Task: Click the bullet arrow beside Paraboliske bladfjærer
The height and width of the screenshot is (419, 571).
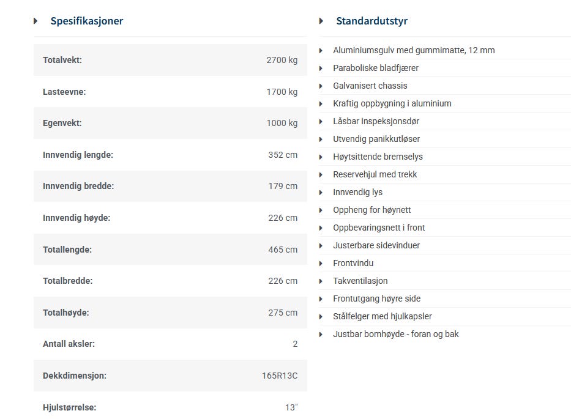Action: (321, 69)
